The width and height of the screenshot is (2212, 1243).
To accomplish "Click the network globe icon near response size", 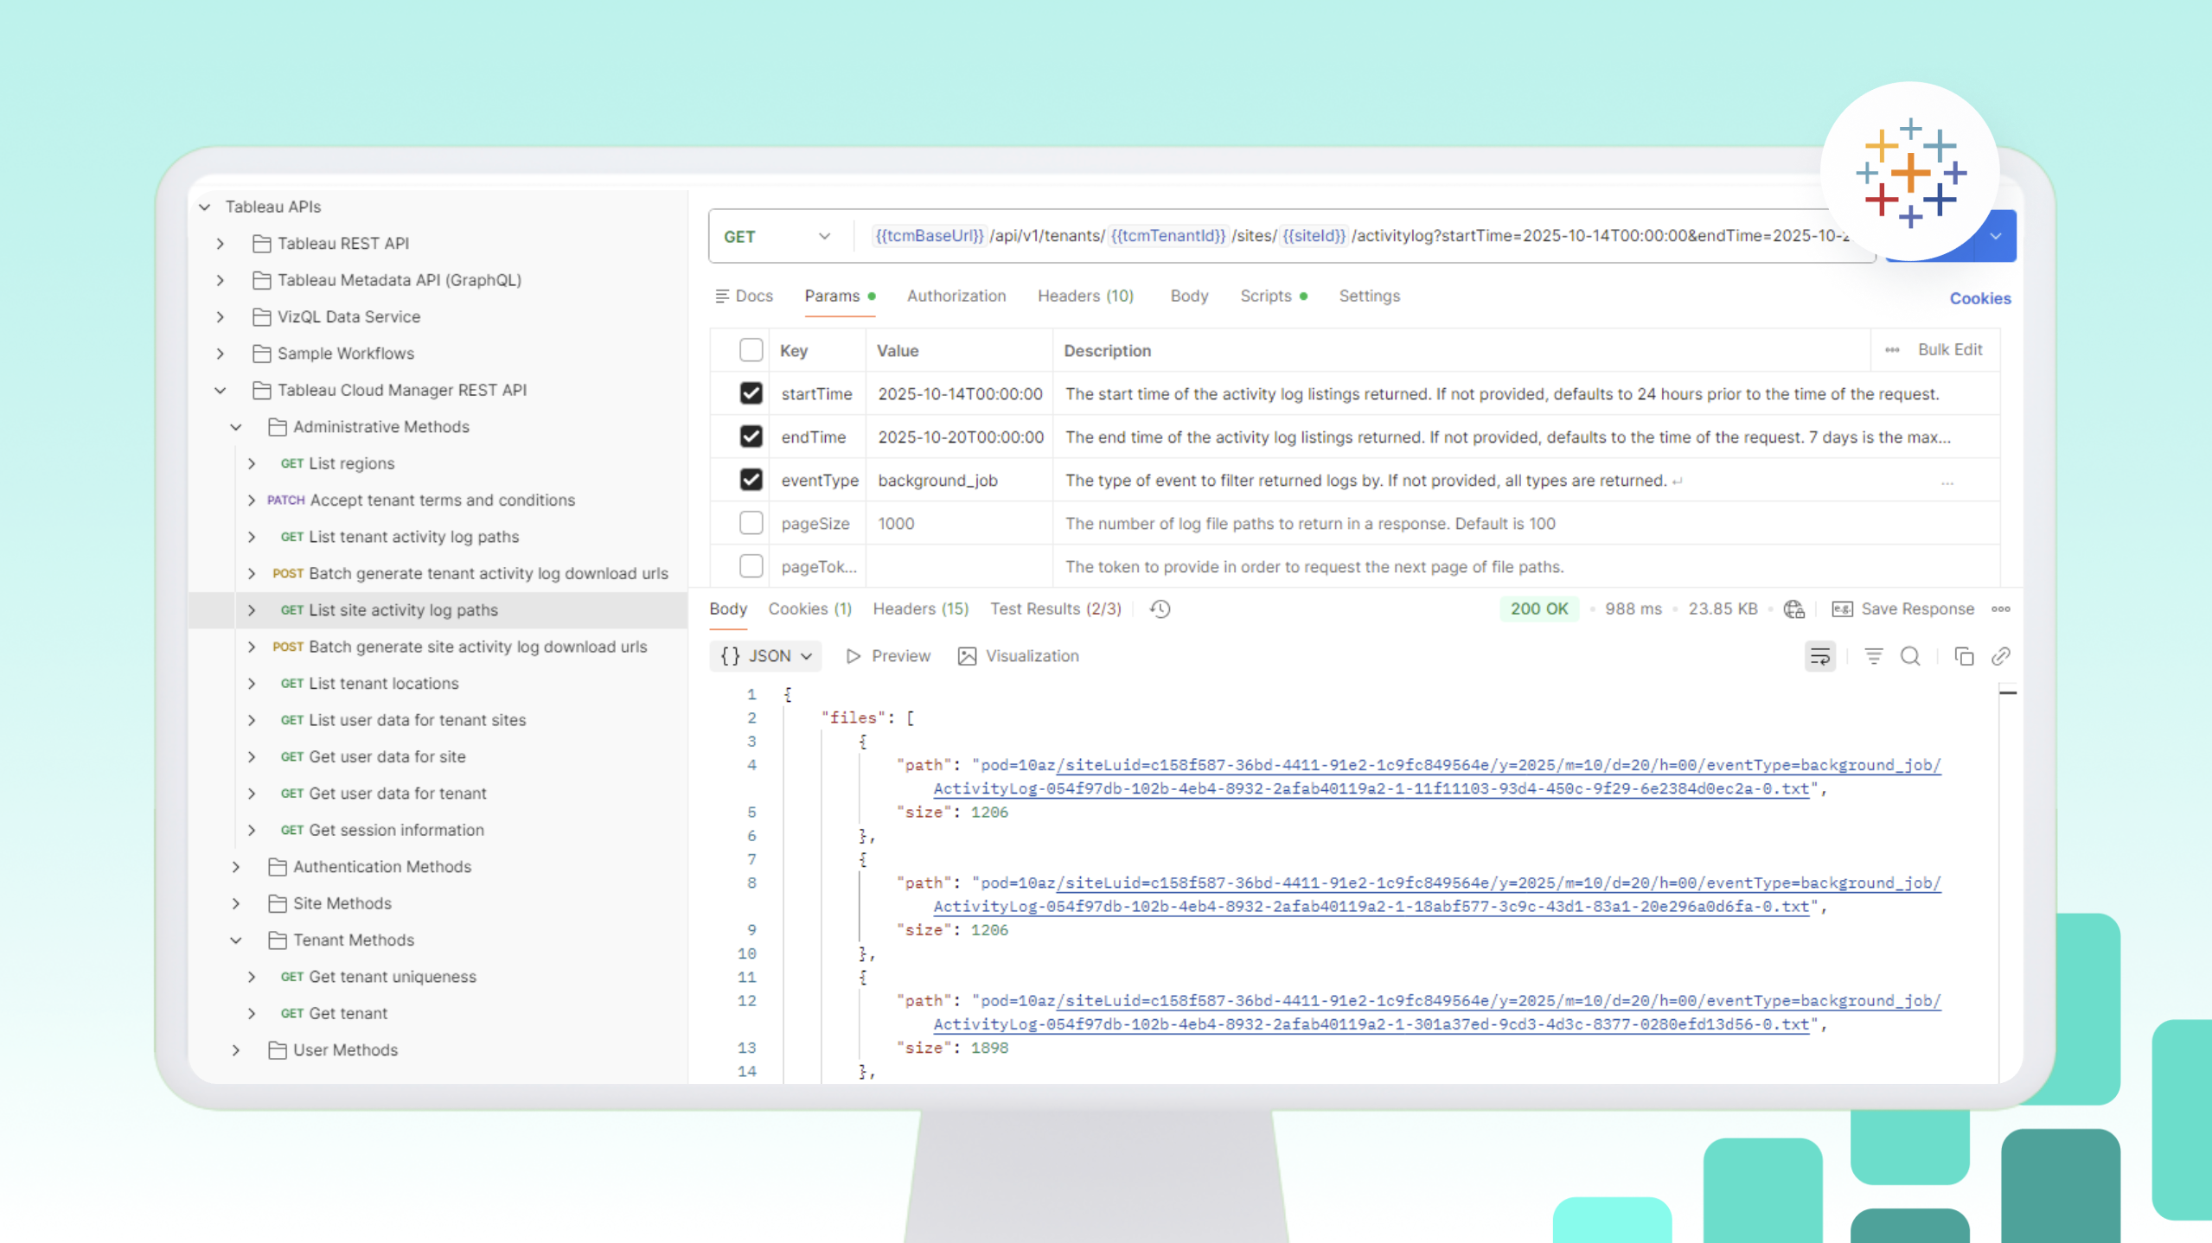I will pyautogui.click(x=1794, y=609).
